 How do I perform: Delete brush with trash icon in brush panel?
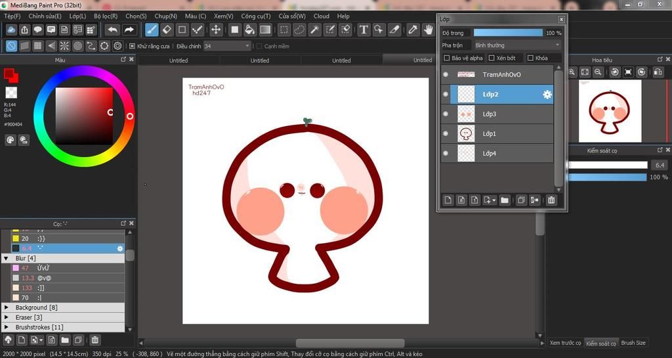pos(94,340)
